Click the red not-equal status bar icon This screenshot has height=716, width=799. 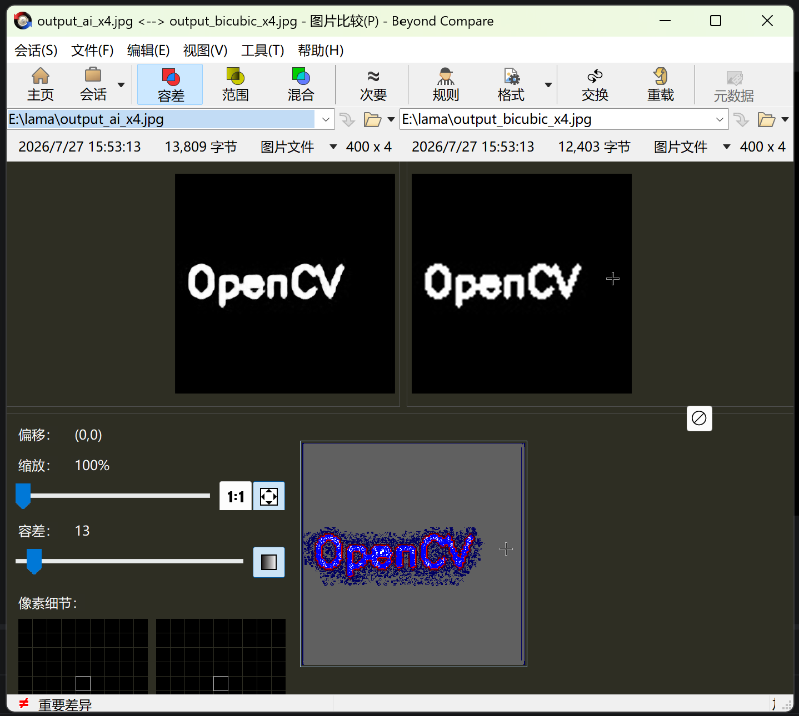tap(23, 704)
